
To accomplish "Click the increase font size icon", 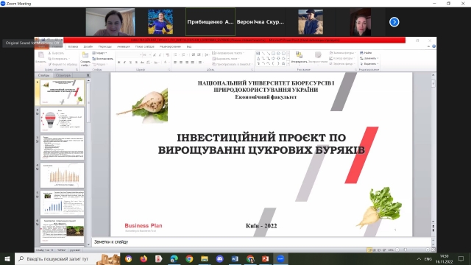I will 155,55.
